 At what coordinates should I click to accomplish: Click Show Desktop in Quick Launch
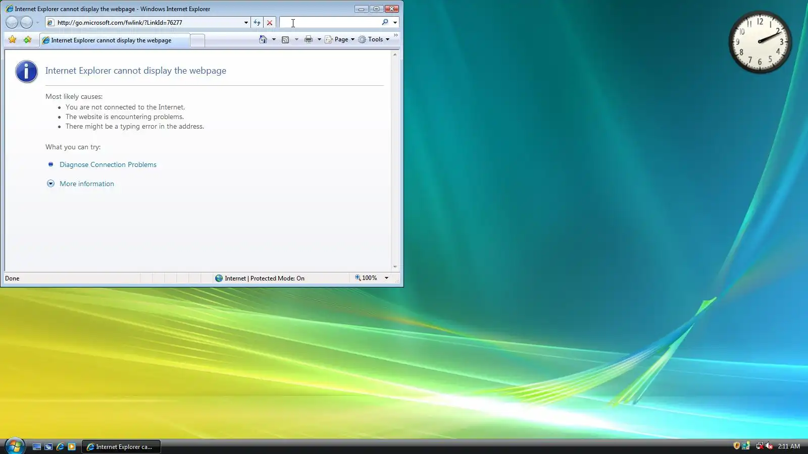[37, 446]
